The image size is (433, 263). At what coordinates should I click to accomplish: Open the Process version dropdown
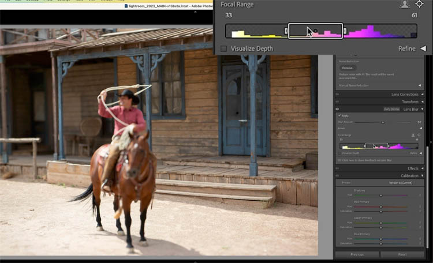click(398, 183)
